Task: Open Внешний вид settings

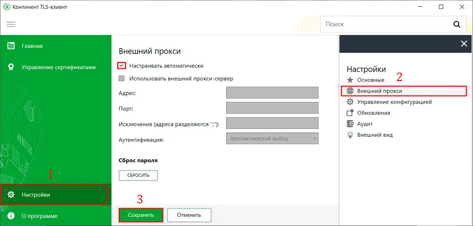Action: click(375, 135)
